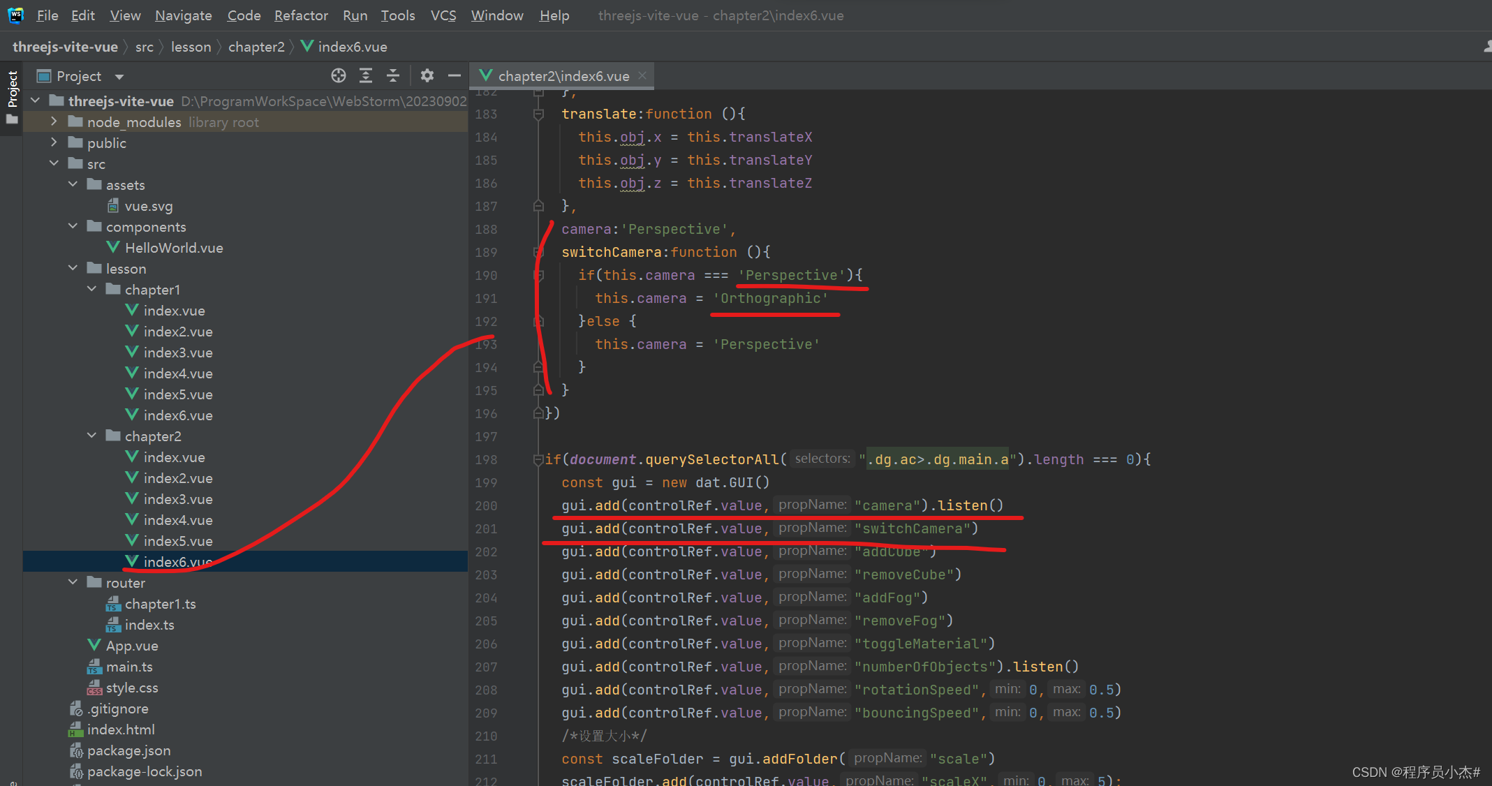This screenshot has height=786, width=1492.
Task: Click the lesson breadcrumb segment
Action: click(x=191, y=47)
